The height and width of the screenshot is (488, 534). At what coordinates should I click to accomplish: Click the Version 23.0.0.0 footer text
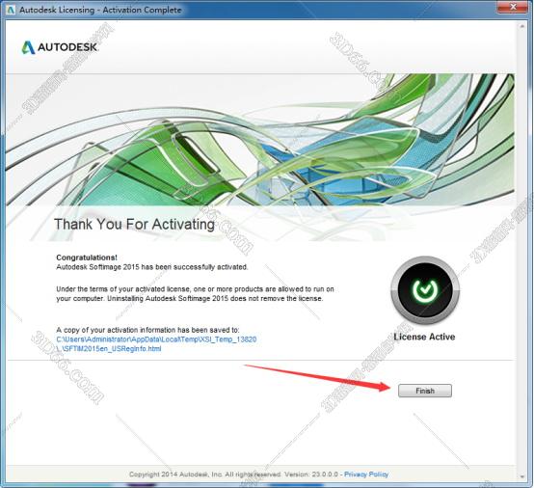(x=311, y=474)
